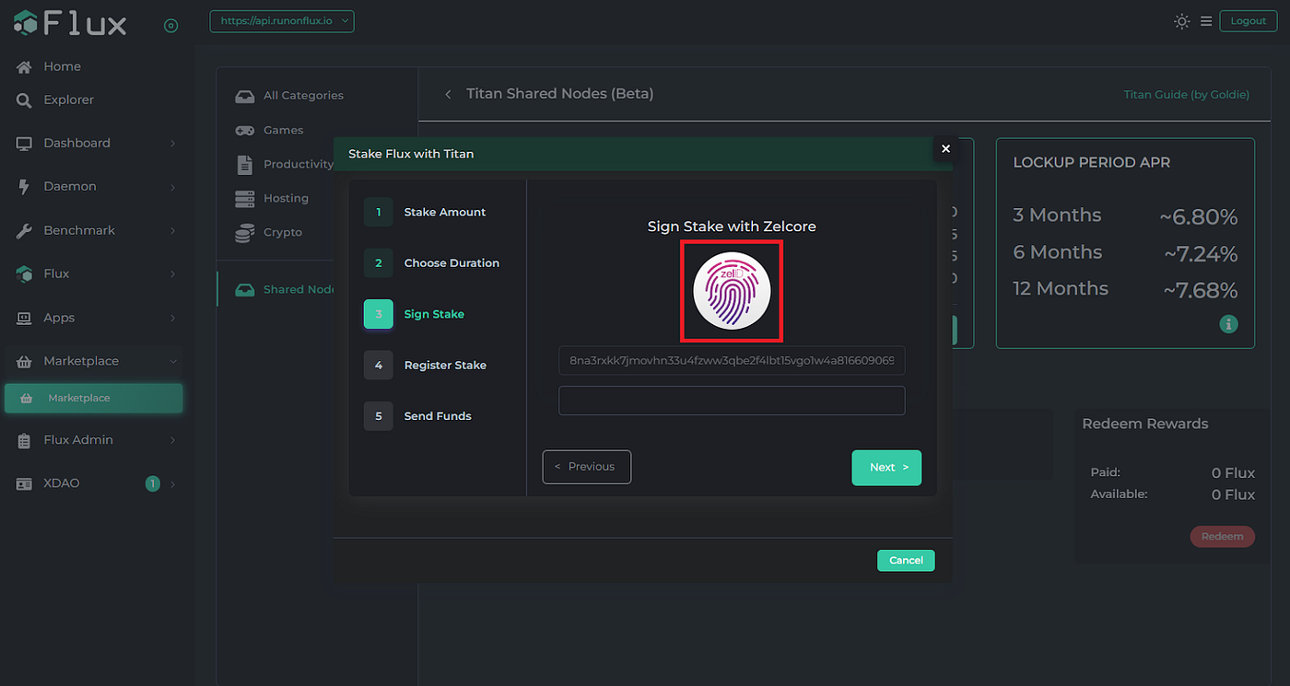Image resolution: width=1290 pixels, height=686 pixels.
Task: Click the Flux cube icon in the sidebar
Action: (24, 273)
